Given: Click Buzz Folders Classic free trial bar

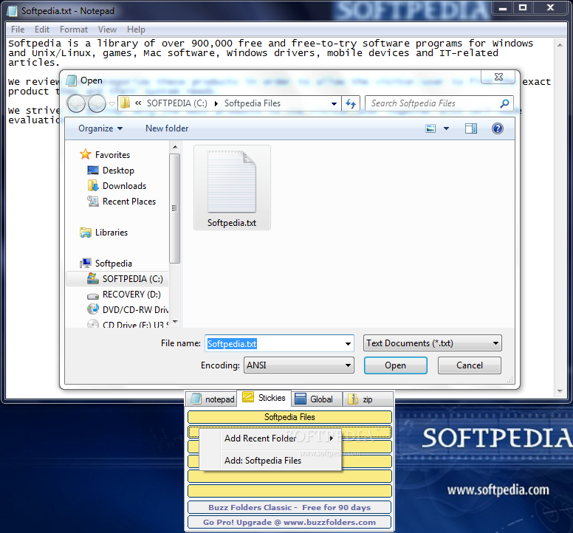Looking at the screenshot, I should point(289,507).
